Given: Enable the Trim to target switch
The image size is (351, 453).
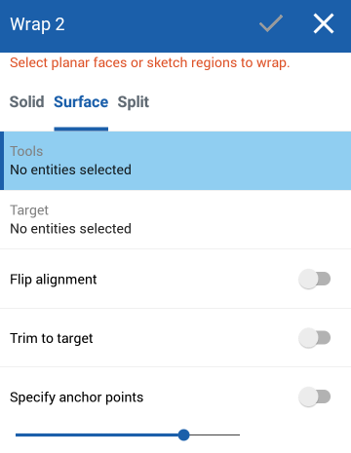Looking at the screenshot, I should pyautogui.click(x=315, y=338).
